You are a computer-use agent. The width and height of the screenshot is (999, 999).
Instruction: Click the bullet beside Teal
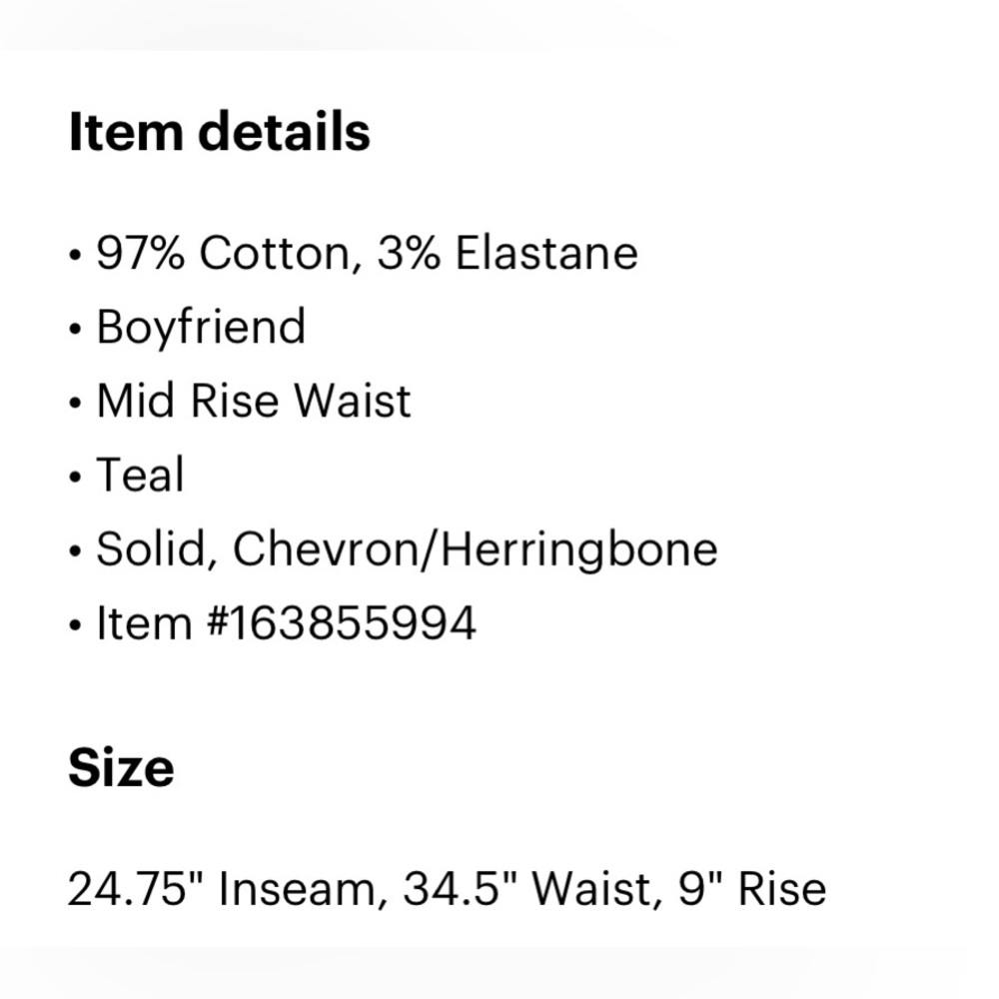tap(76, 478)
